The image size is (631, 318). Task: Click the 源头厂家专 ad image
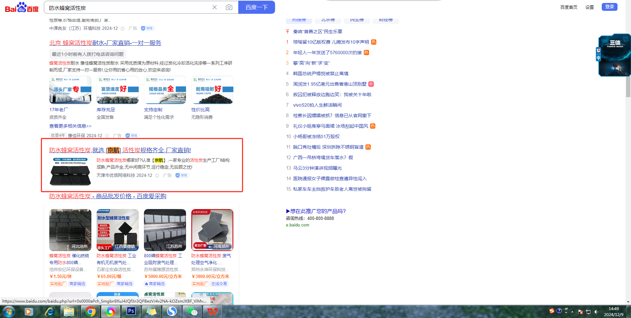click(x=70, y=90)
